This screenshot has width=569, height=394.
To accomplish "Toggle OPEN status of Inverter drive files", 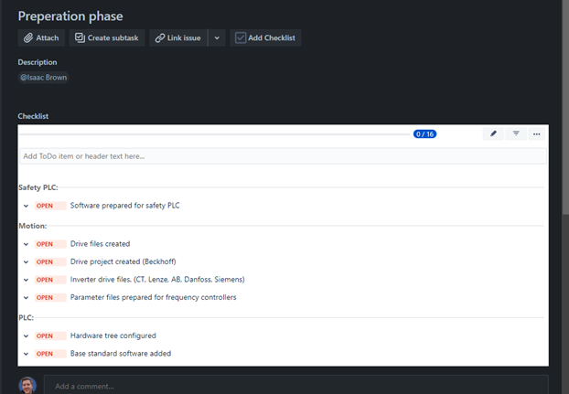I will coord(50,280).
